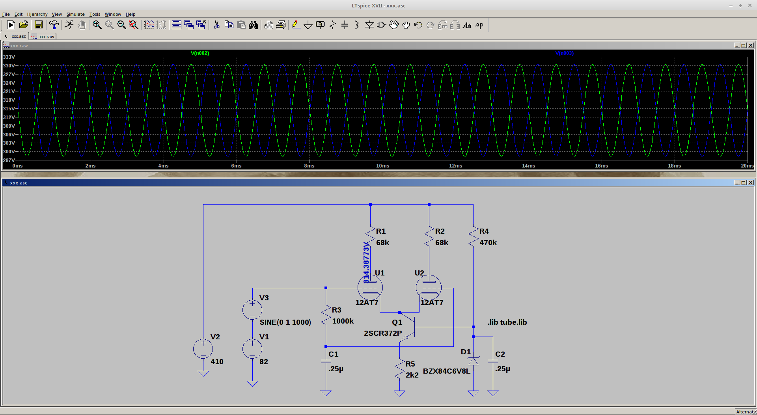This screenshot has width=757, height=415.
Task: Click the Print icon
Action: click(x=269, y=25)
